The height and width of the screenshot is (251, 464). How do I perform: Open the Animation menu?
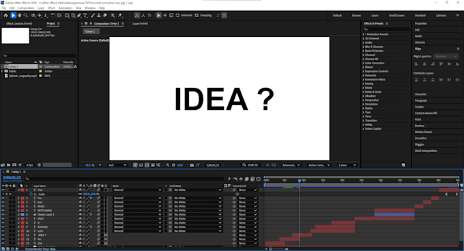[65, 8]
